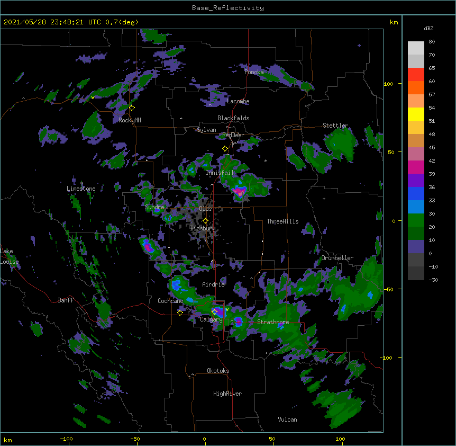Select the magenta 39-42 dBZ legend swatch
The height and width of the screenshot is (446, 456).
pos(416,167)
